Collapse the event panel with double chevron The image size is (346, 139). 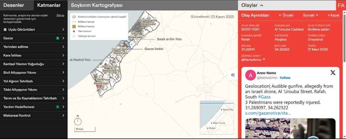click(x=233, y=75)
